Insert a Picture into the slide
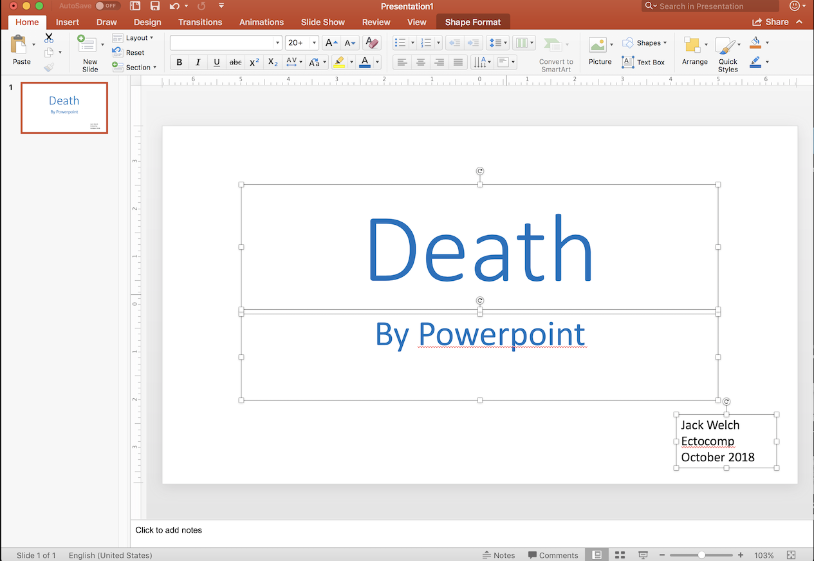This screenshot has width=814, height=561. (598, 52)
